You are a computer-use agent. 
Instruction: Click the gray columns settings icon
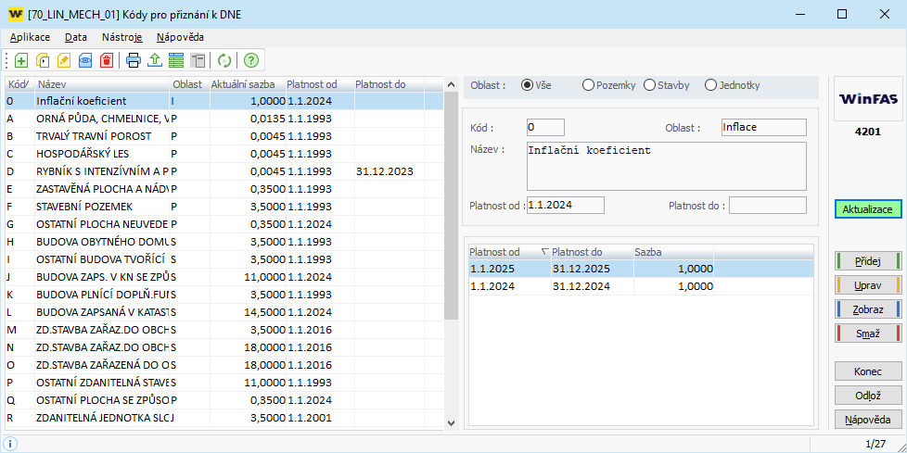198,60
